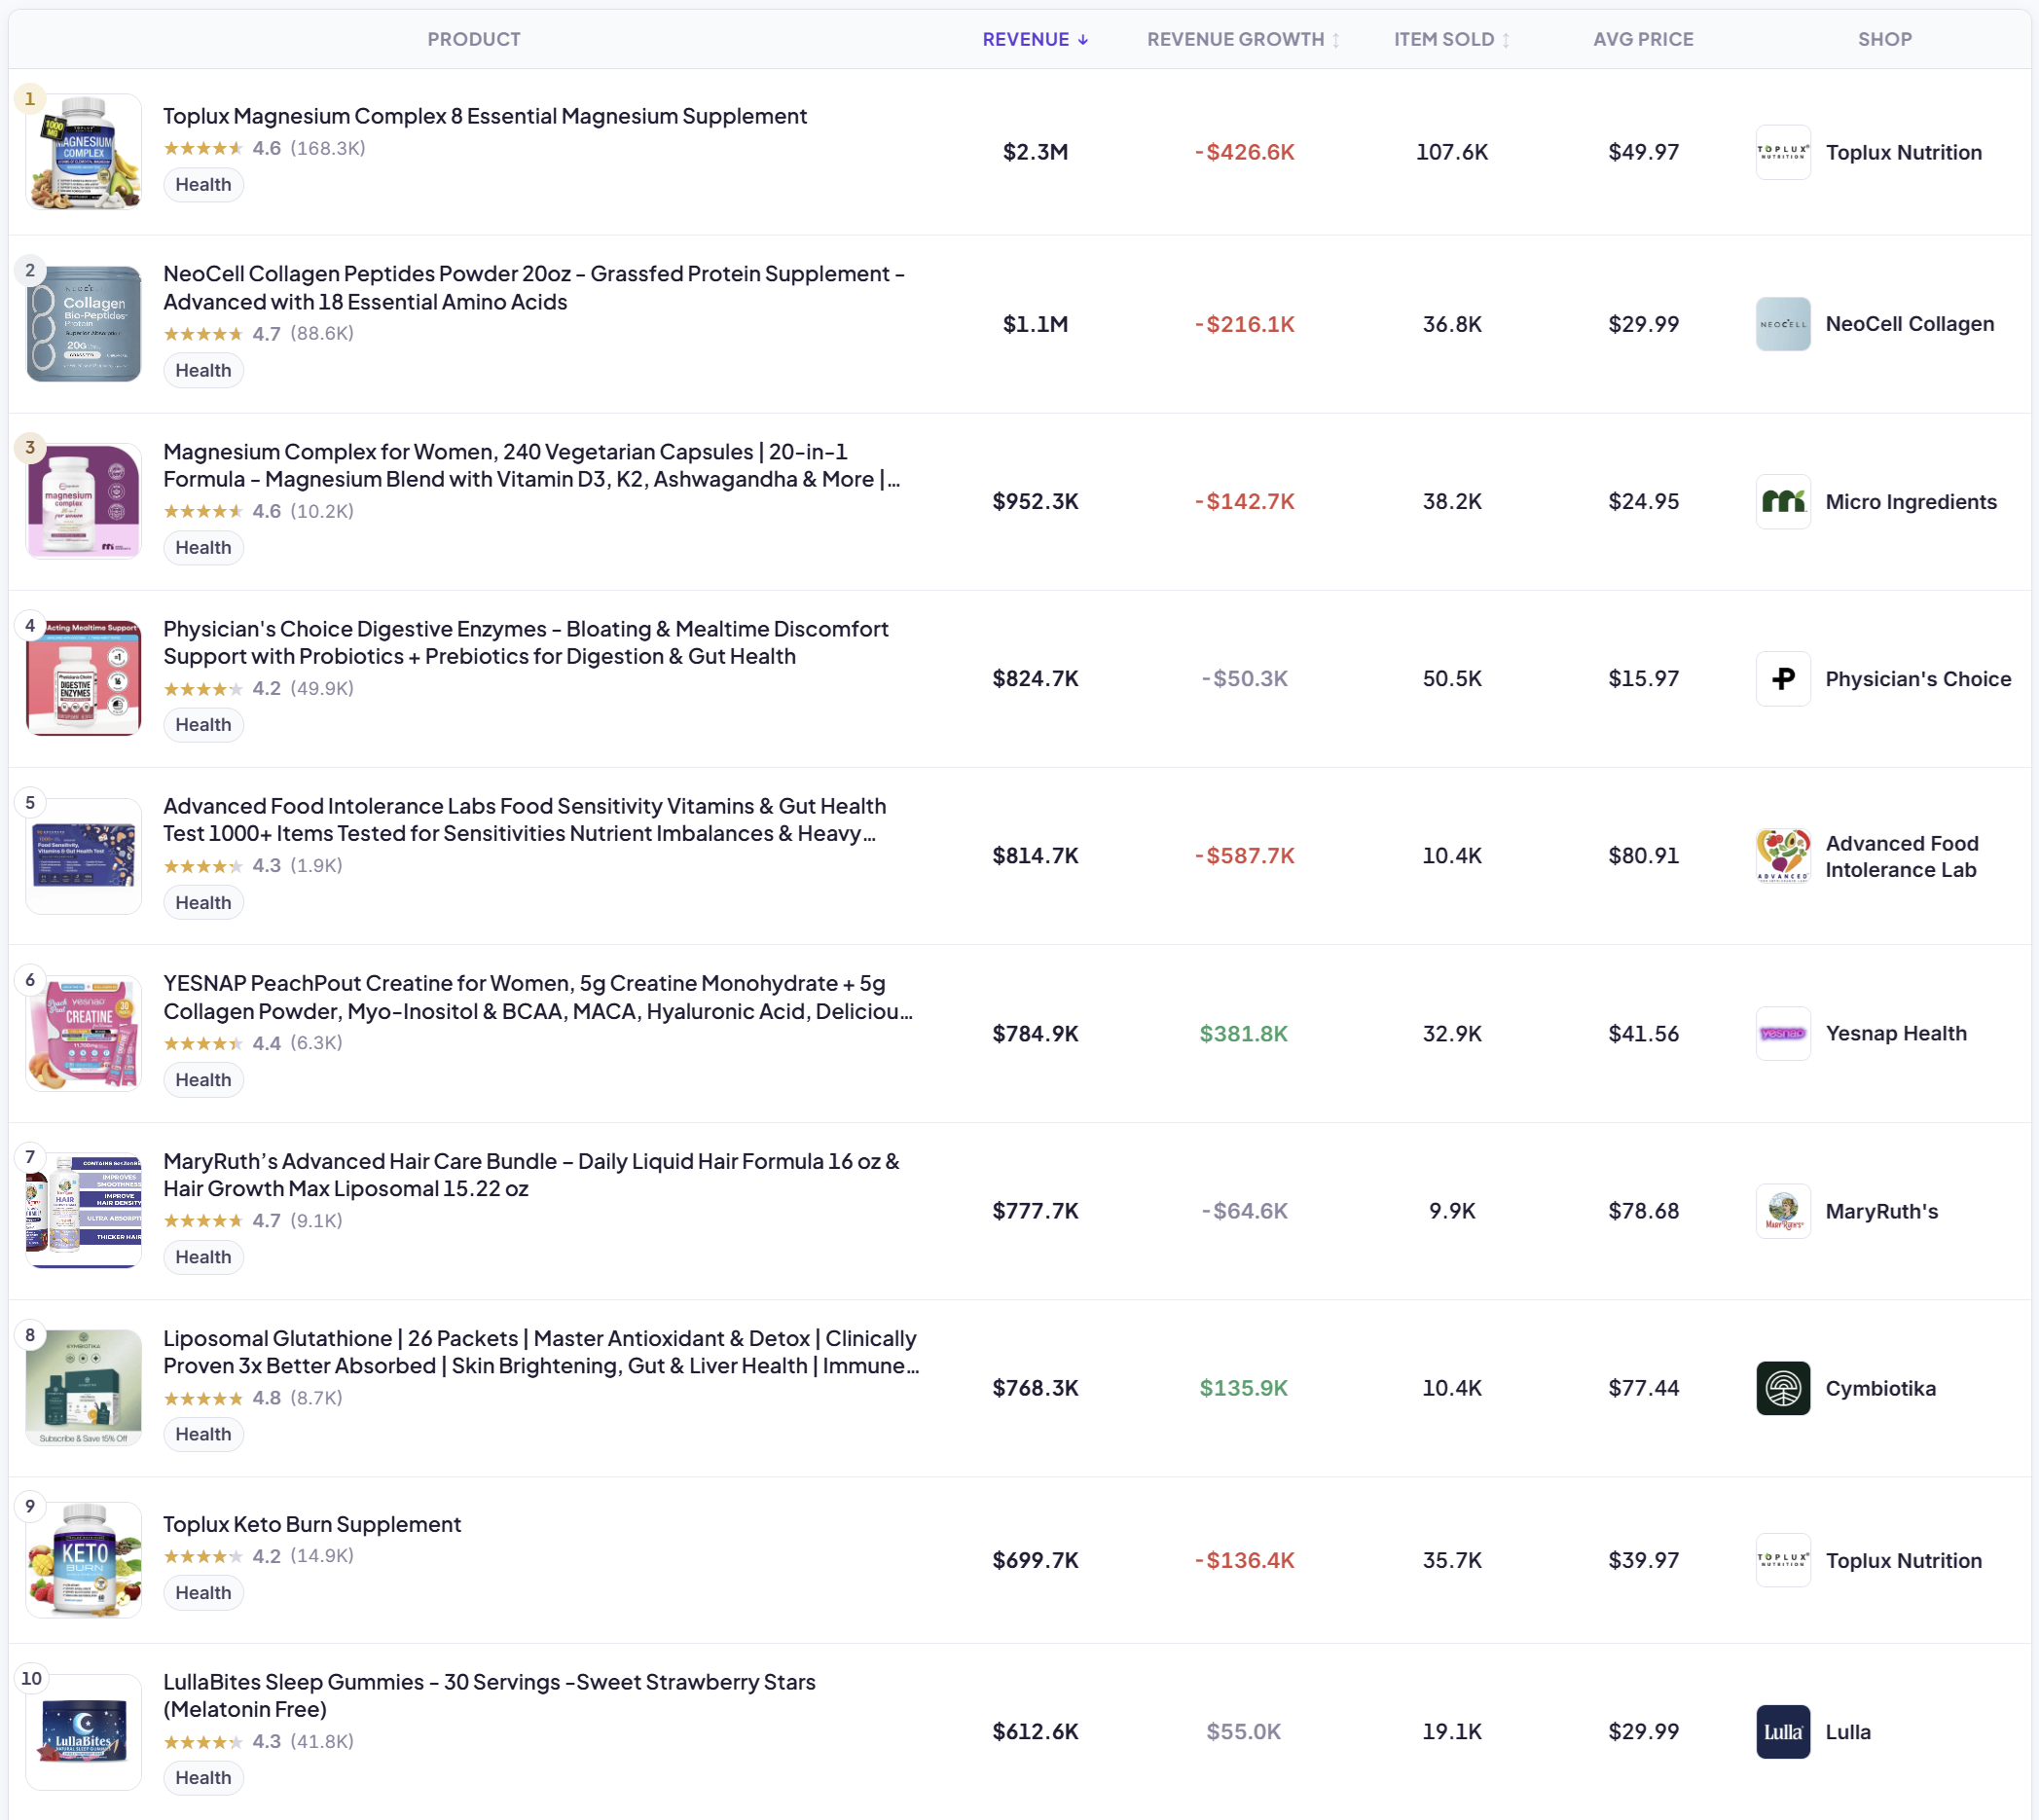Click Health tag under Toplux Magnesium Complex
2039x1820 pixels.
tap(203, 185)
